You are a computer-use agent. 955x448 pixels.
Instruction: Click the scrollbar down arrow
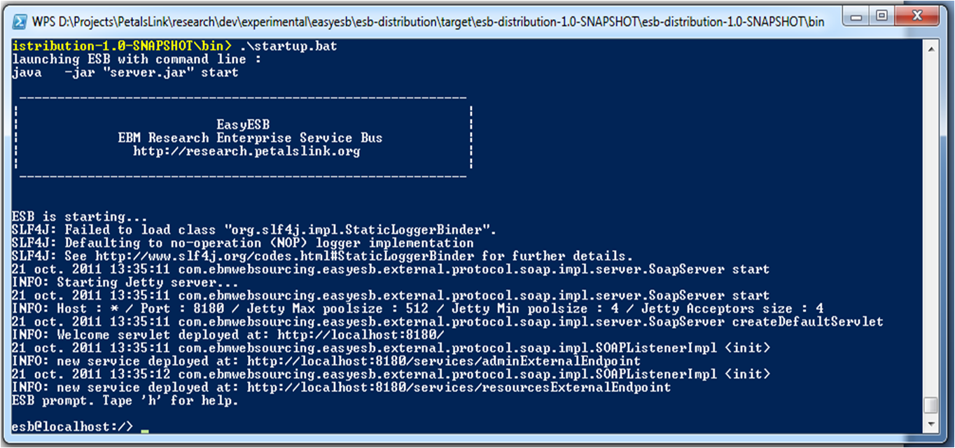tap(930, 424)
